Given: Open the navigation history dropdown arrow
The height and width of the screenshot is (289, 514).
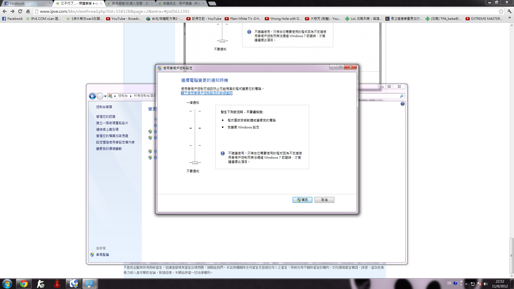Looking at the screenshot, I should [105, 96].
